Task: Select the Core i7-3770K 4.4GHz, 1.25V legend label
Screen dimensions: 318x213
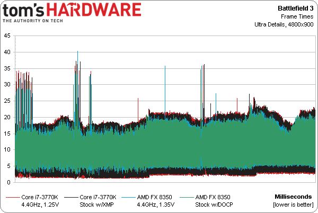Action: 40,201
